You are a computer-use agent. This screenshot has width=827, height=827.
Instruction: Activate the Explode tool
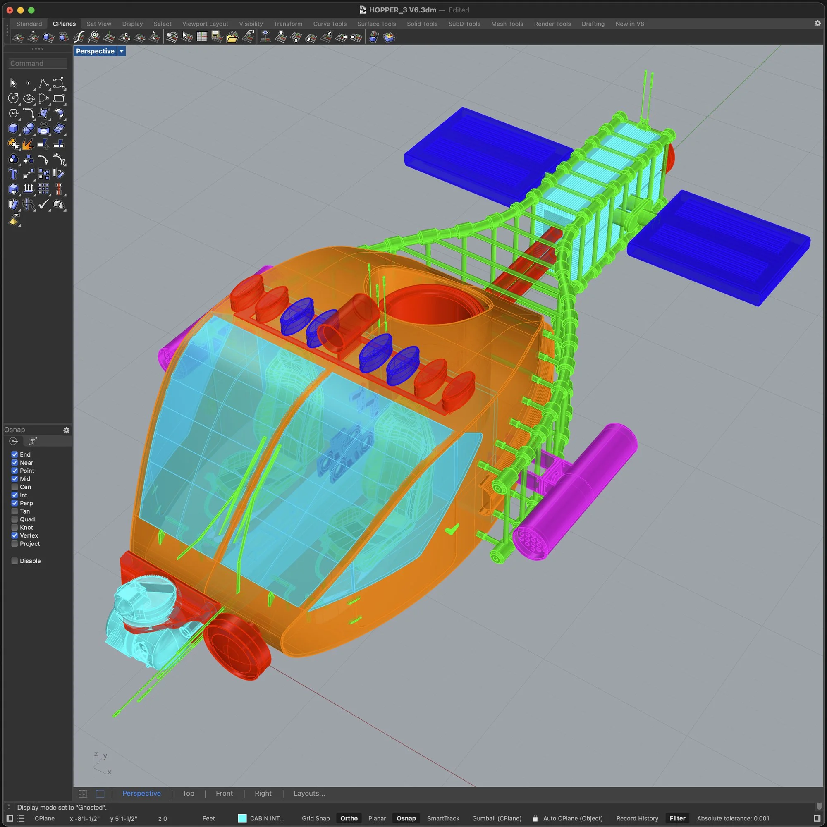click(28, 144)
